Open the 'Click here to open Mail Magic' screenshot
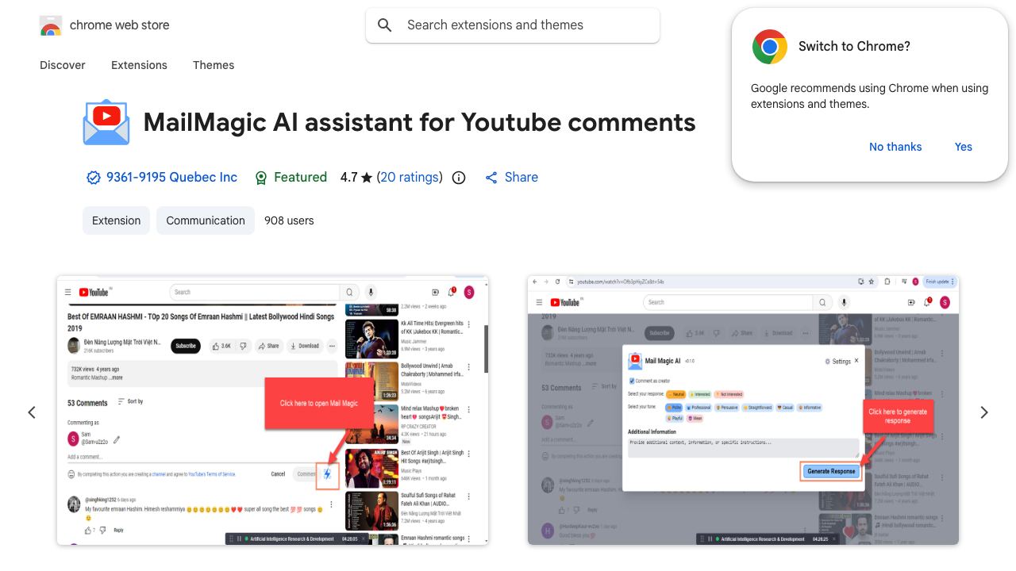This screenshot has width=1016, height=571. coord(273,410)
